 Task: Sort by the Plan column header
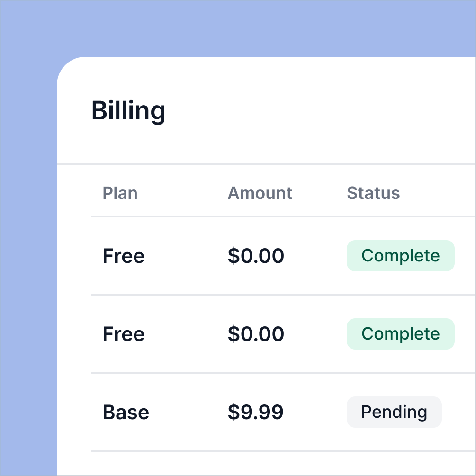coord(120,193)
